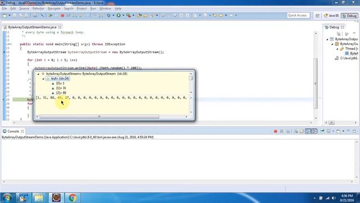Viewport: 360px width, 203px height.
Task: Click the Quick Access search field
Action: tap(298, 15)
